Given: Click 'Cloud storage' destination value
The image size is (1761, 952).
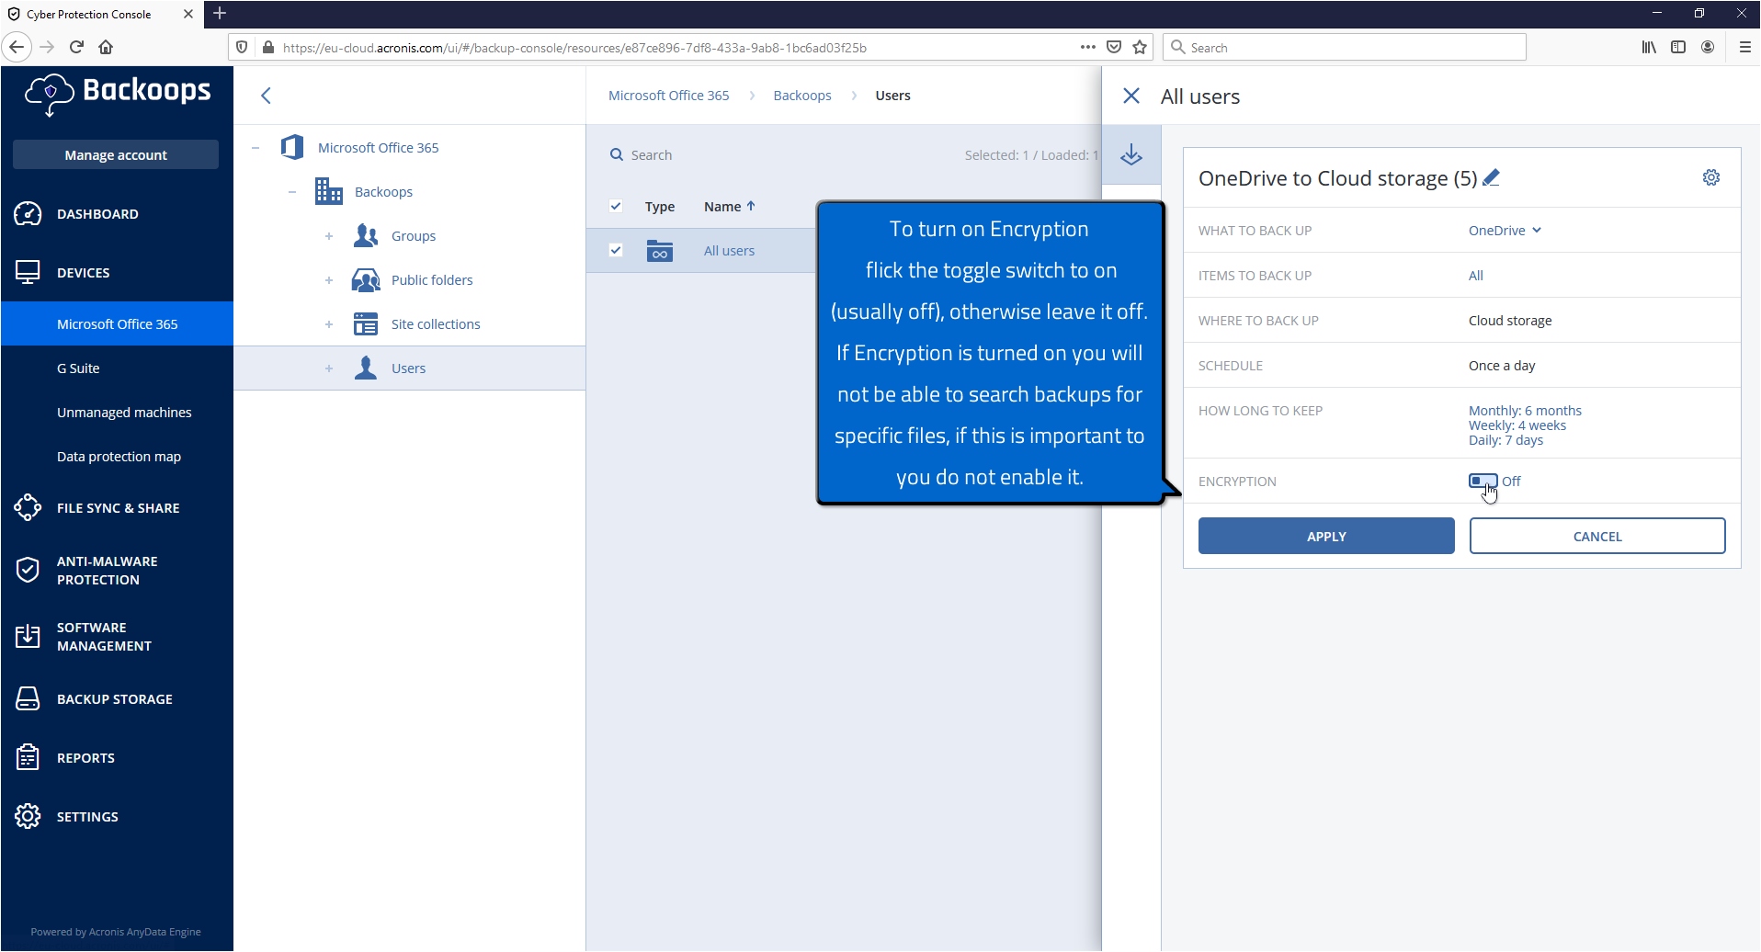Looking at the screenshot, I should pyautogui.click(x=1510, y=320).
